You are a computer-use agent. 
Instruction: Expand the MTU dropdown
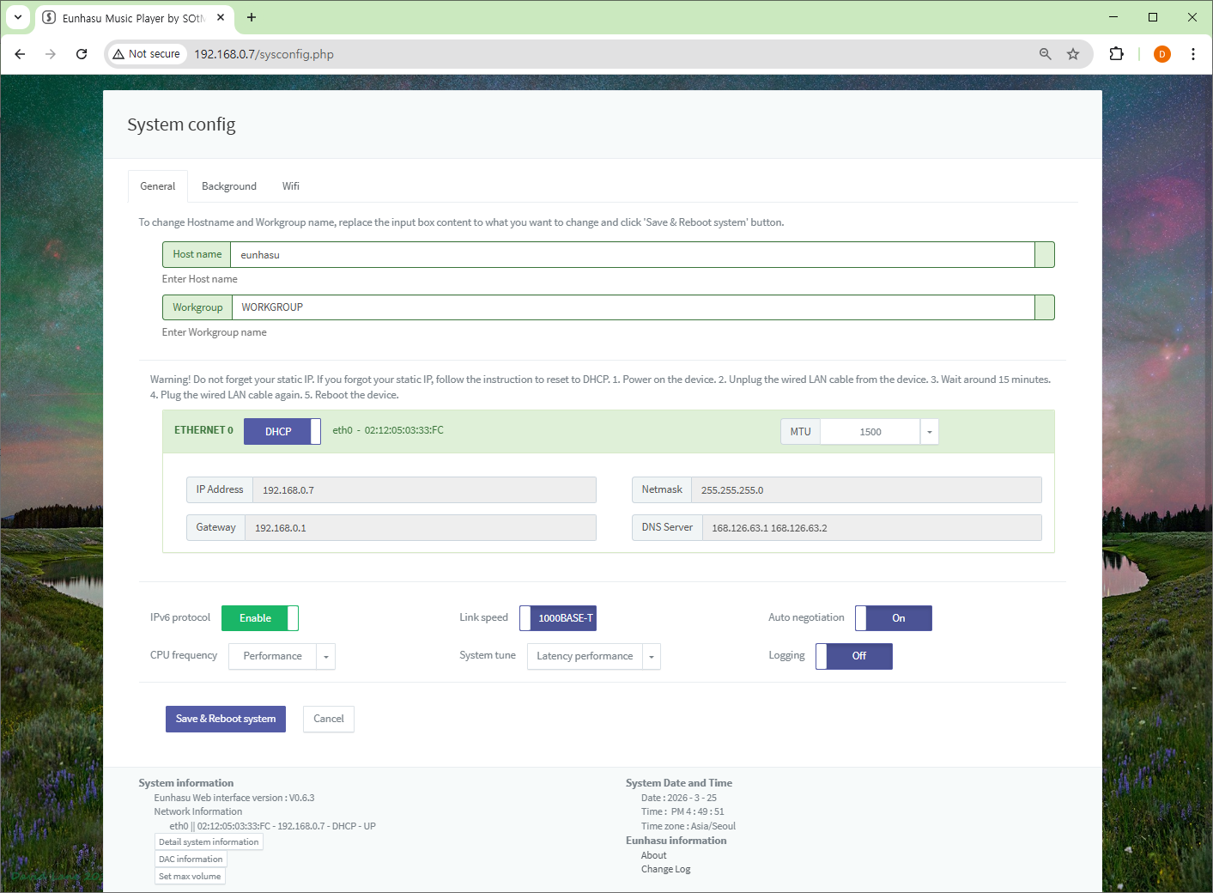pos(929,432)
